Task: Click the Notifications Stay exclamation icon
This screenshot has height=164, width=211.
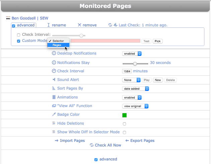Action: (x=54, y=63)
